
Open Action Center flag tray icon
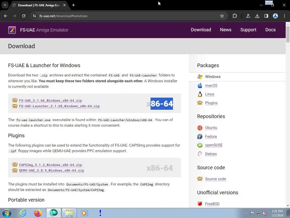tap(252, 213)
